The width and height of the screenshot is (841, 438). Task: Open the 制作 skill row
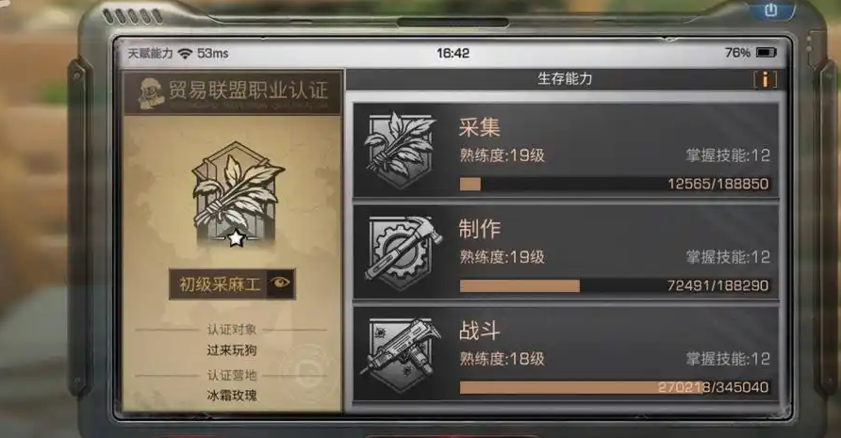coord(566,252)
